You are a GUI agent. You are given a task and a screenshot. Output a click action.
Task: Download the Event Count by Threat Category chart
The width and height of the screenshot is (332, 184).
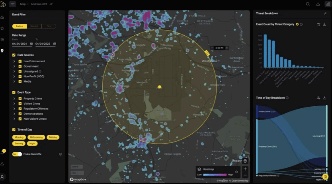(x=324, y=24)
